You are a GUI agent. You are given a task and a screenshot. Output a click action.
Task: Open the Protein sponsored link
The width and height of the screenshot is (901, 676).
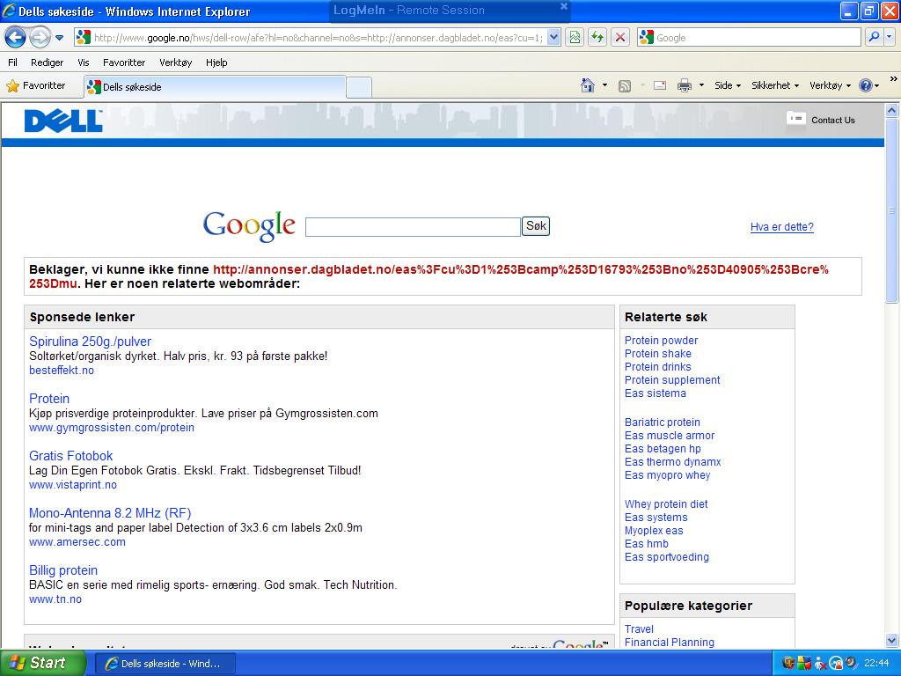point(49,399)
